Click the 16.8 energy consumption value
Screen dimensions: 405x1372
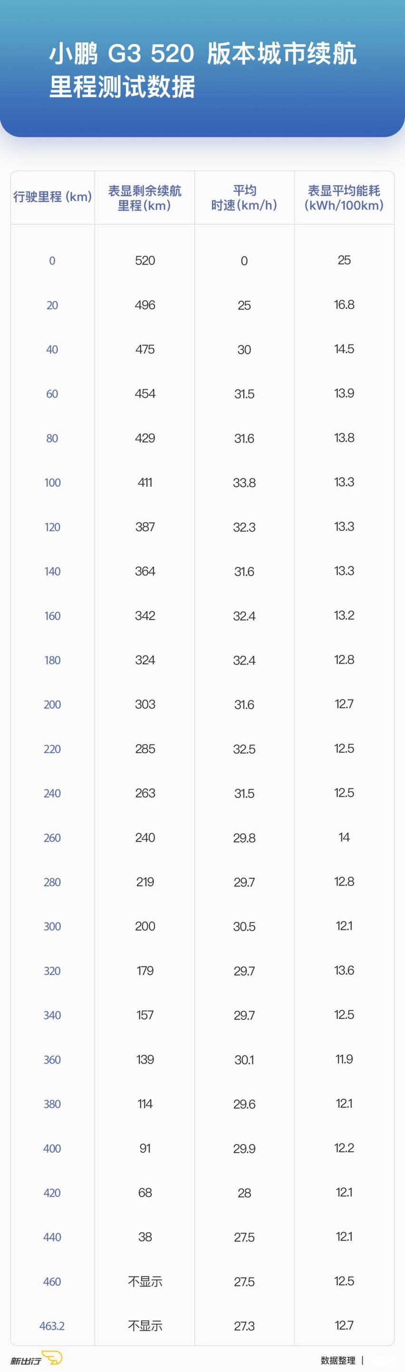point(344,305)
